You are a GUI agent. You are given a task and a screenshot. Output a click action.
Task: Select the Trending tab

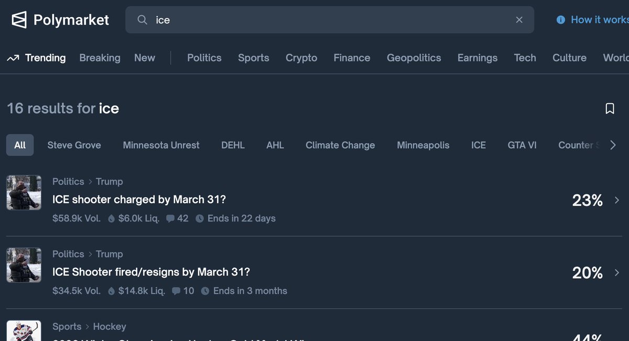coord(46,58)
